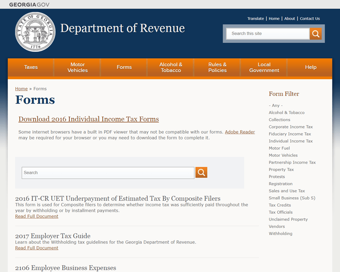Click the Home breadcrumb link

tap(21, 88)
